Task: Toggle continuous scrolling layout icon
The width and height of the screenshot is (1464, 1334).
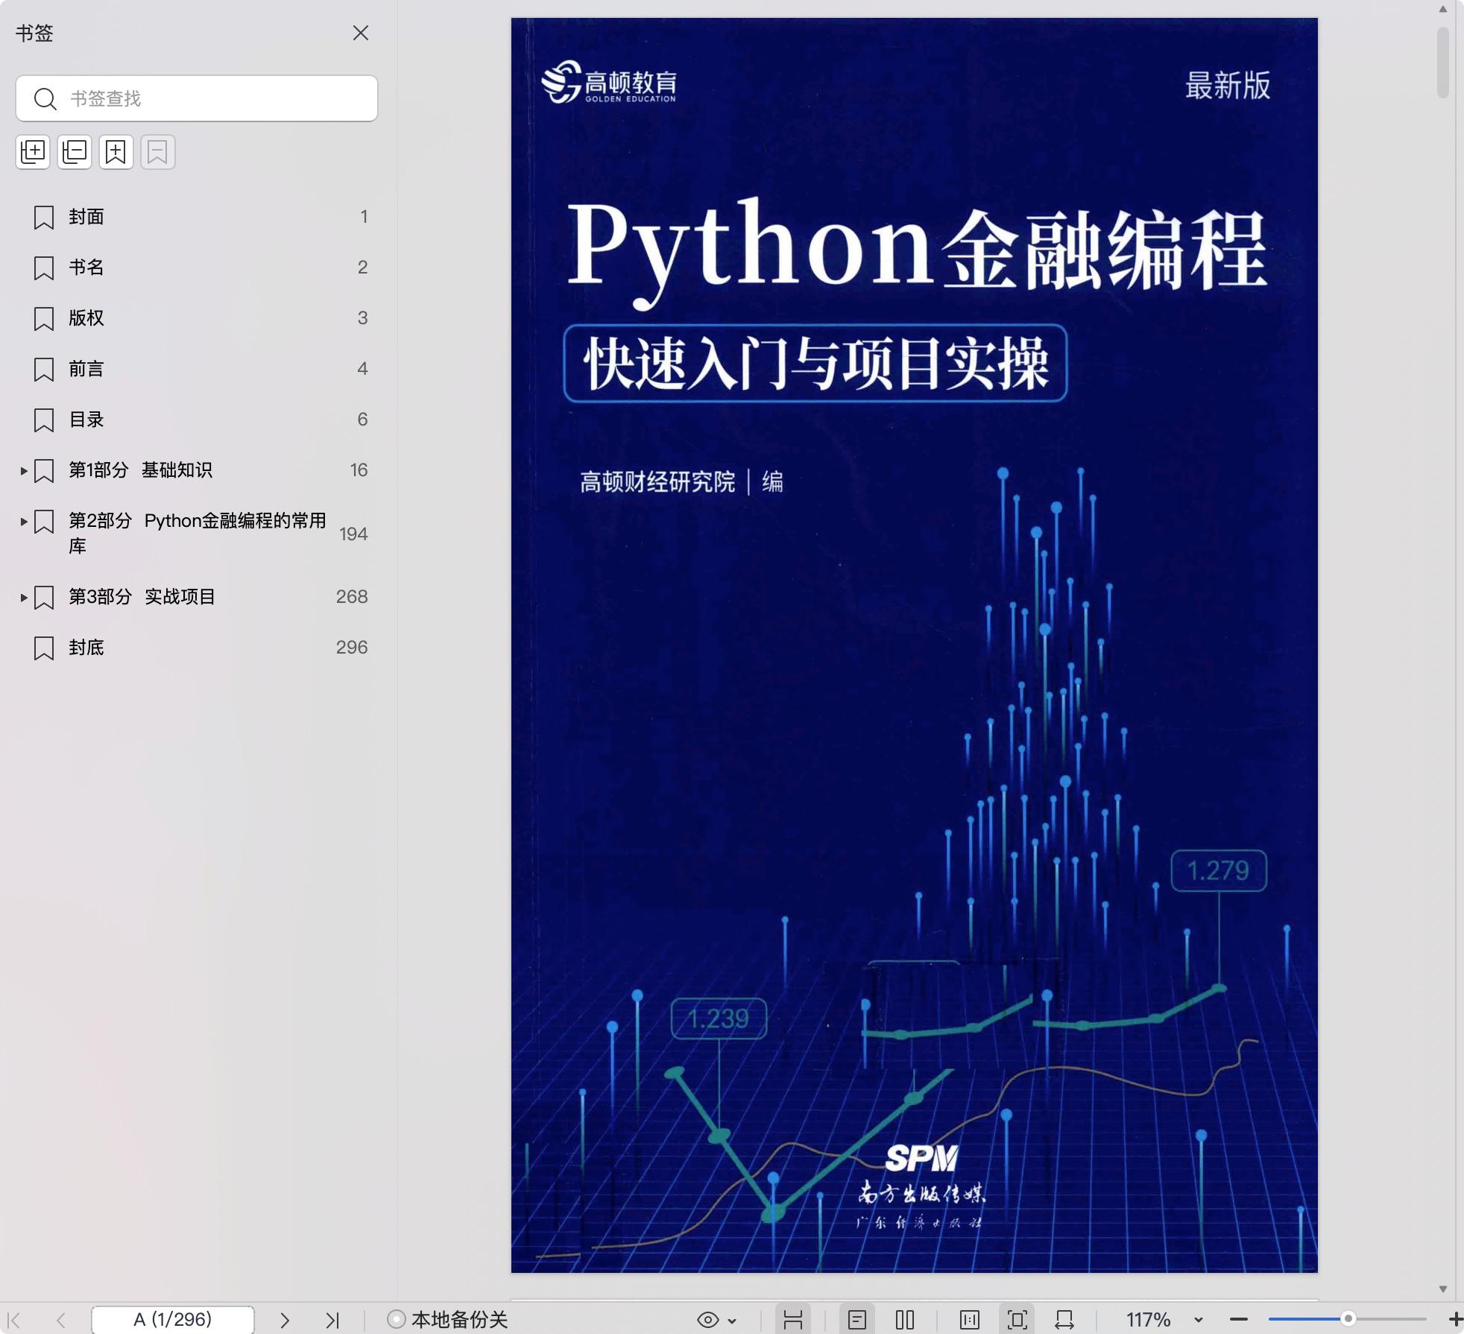Action: click(x=793, y=1320)
